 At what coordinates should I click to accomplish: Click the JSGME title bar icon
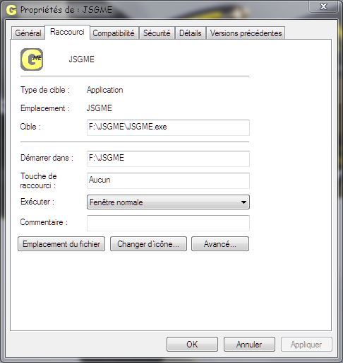pos(11,10)
